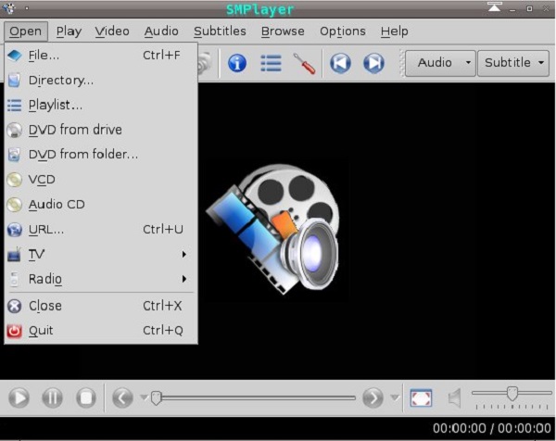Click the Audio CD disc icon

[14, 205]
